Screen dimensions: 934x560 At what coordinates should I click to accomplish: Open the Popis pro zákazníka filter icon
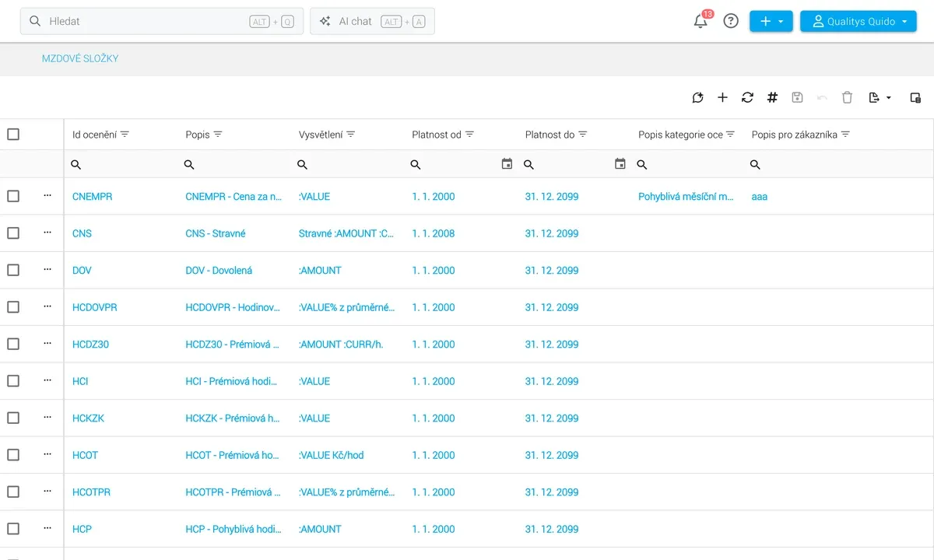tap(845, 135)
